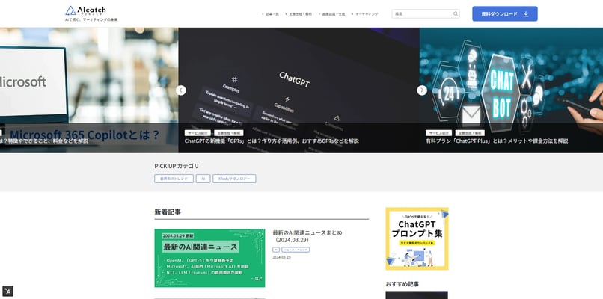Open the Microsoft 365 Copilot slide
The width and height of the screenshot is (603, 299).
coord(89,90)
